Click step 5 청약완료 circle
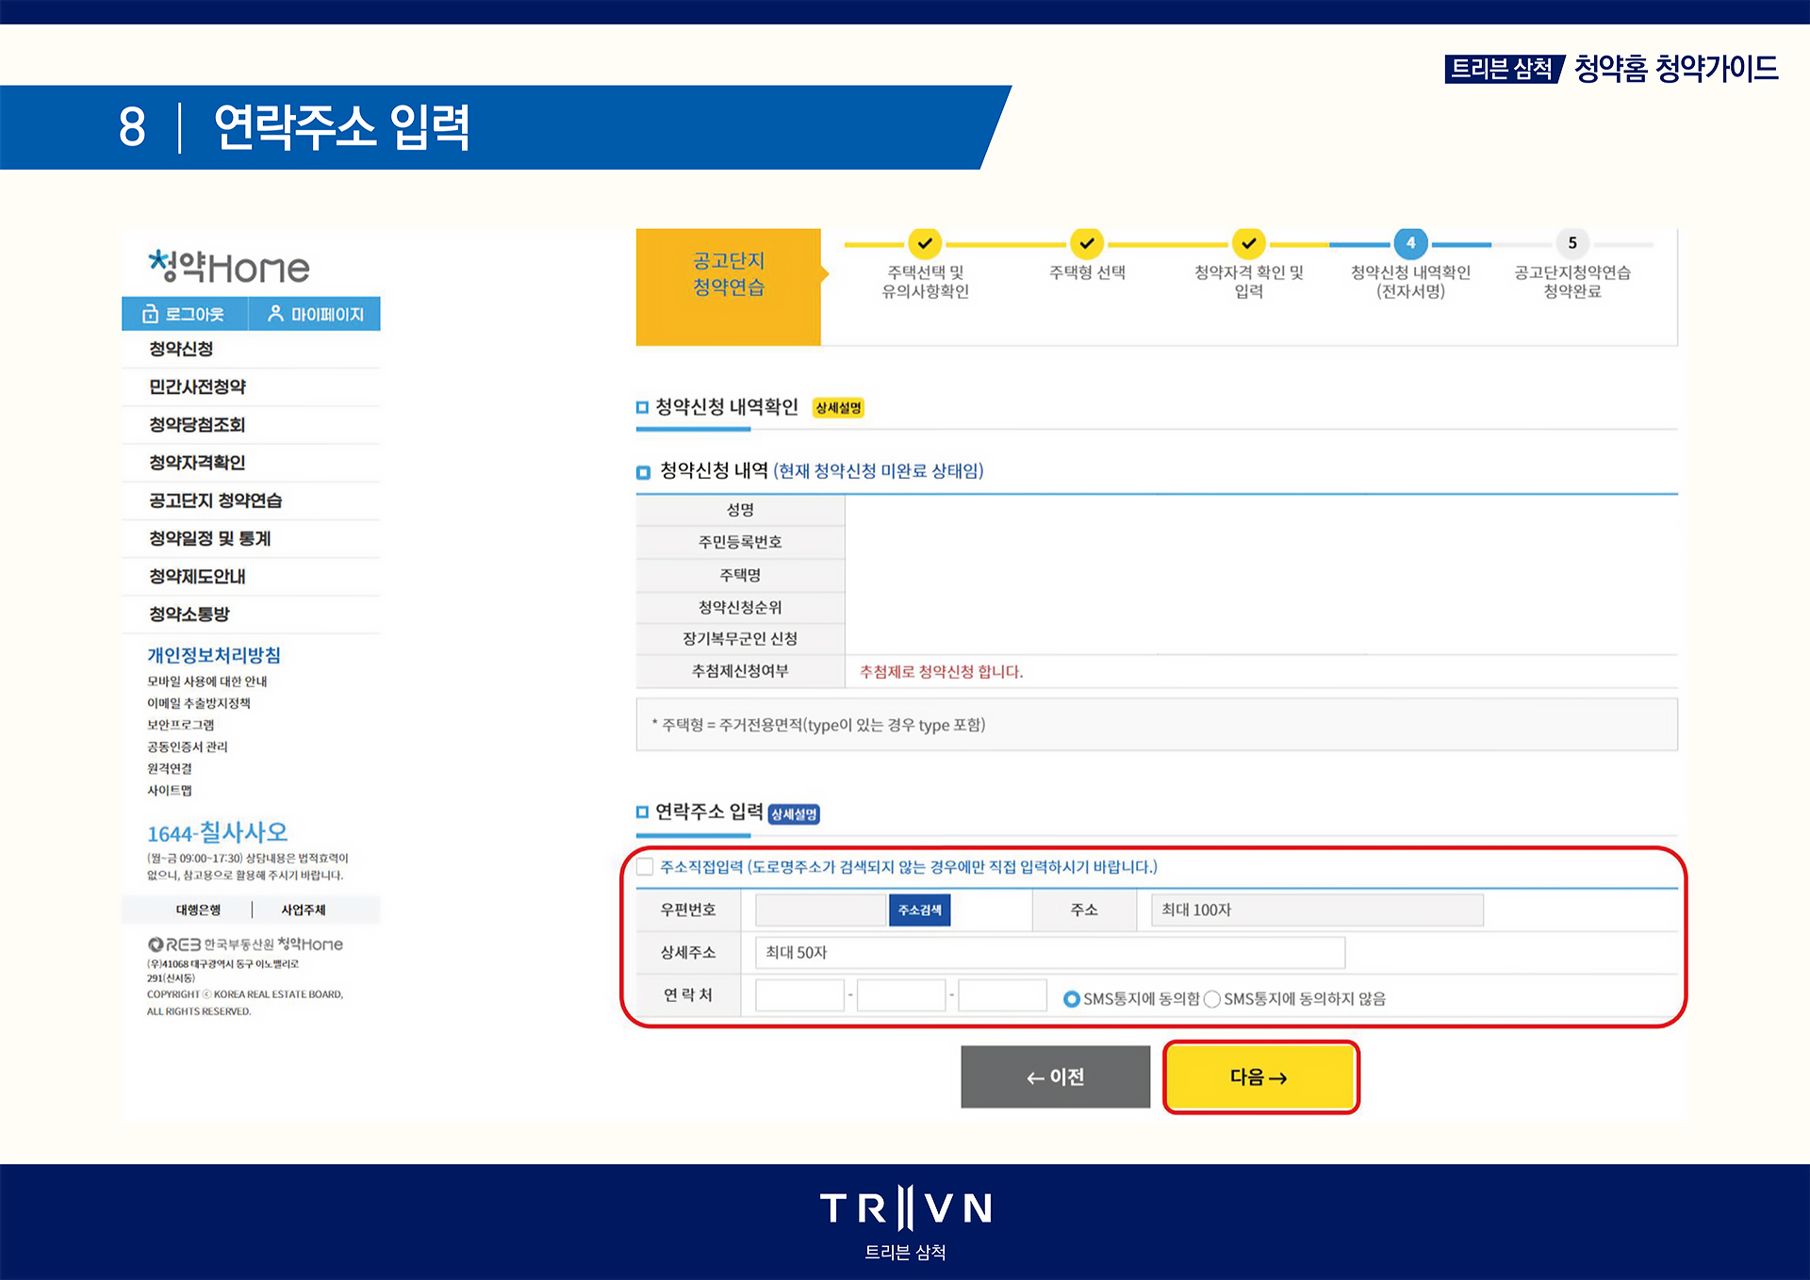1810x1280 pixels. coord(1571,243)
